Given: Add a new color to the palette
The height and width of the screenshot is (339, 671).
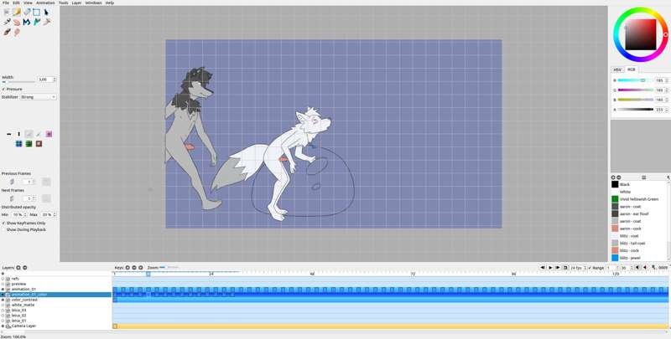Looking at the screenshot, I should pyautogui.click(x=613, y=177).
